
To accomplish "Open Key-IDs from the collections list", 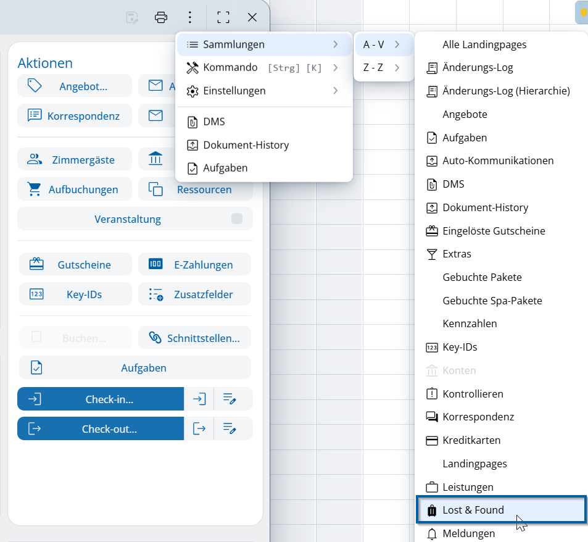I will point(460,347).
